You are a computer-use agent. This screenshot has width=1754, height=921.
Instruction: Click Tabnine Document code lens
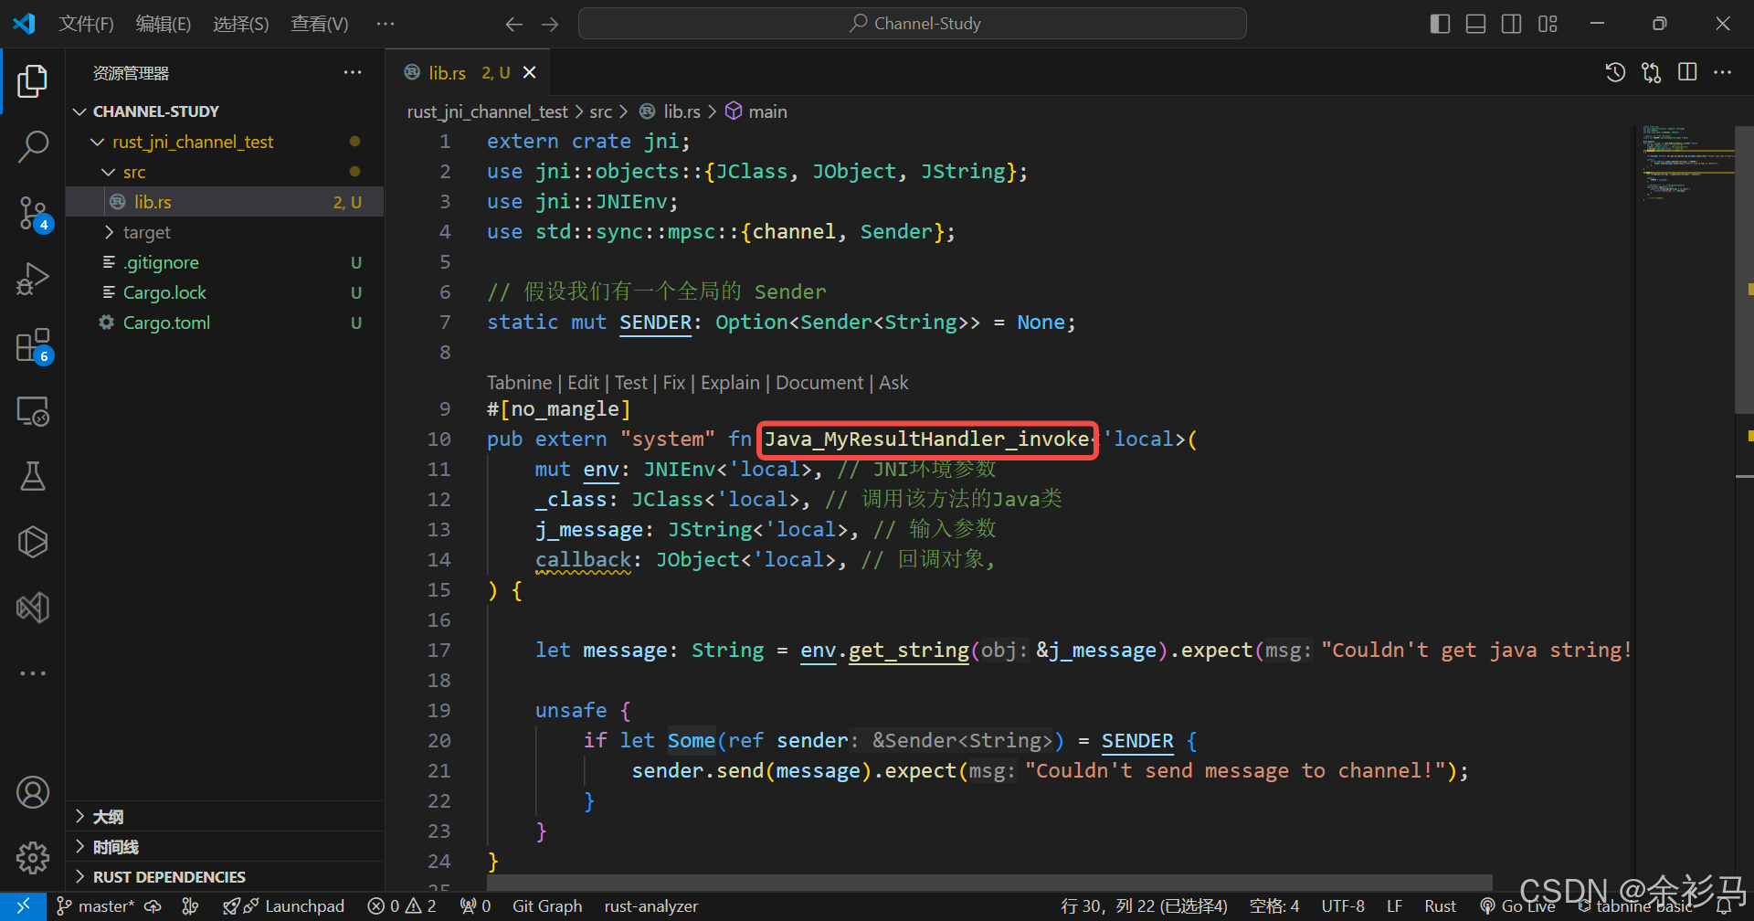coord(819,383)
